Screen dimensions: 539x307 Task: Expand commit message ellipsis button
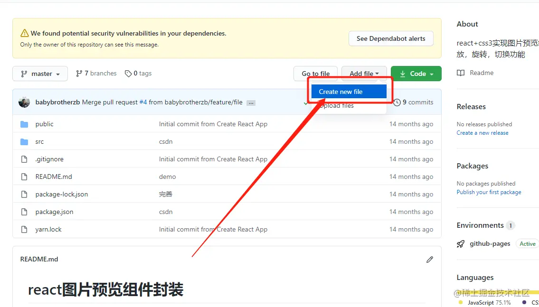point(251,102)
